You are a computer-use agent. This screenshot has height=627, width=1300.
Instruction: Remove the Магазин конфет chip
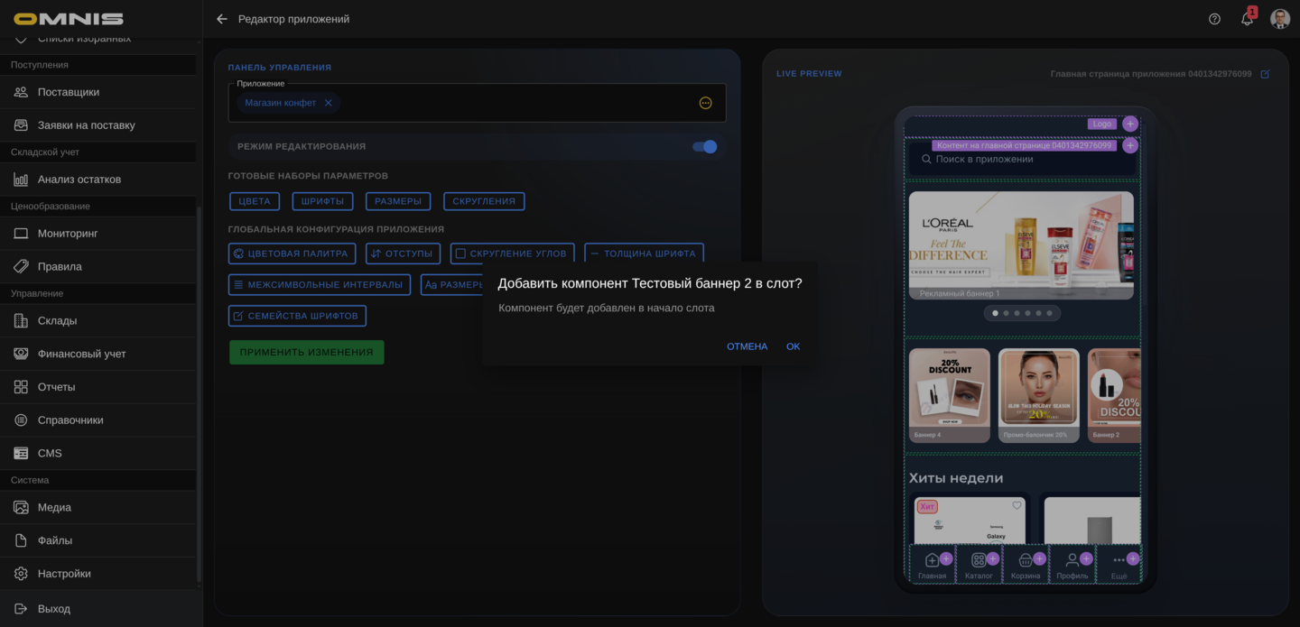328,103
